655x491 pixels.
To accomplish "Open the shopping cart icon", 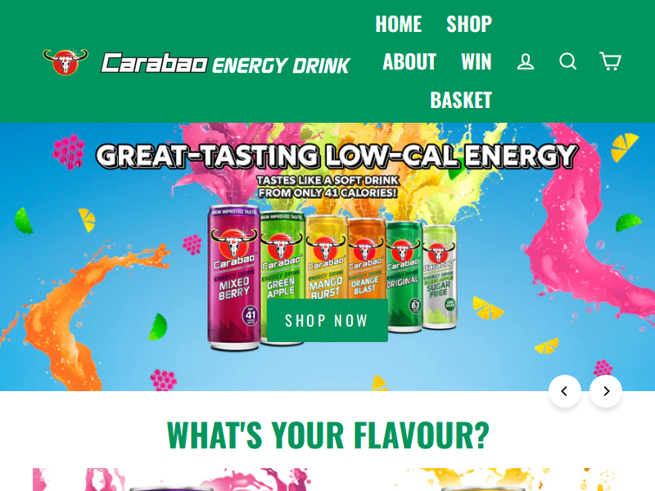I will tap(610, 61).
